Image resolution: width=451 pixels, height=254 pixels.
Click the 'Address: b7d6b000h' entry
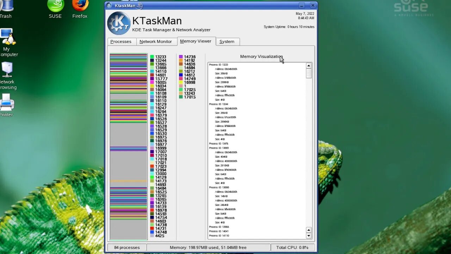tap(225, 78)
